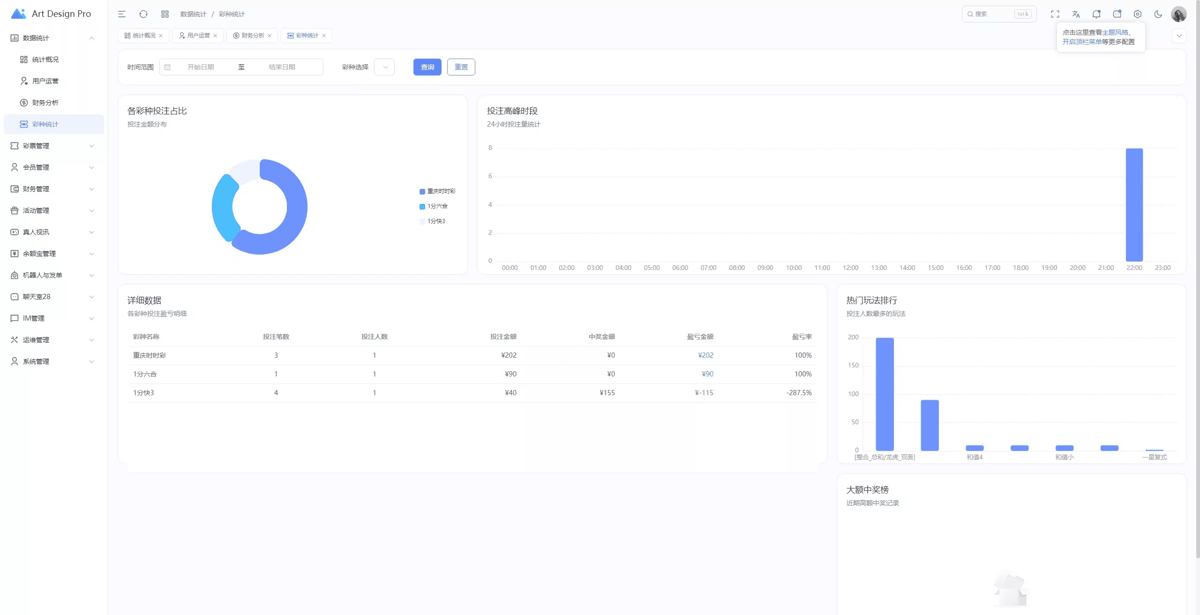This screenshot has width=1200, height=615.
Task: Click the 开始日期 date input field
Action: tap(201, 67)
